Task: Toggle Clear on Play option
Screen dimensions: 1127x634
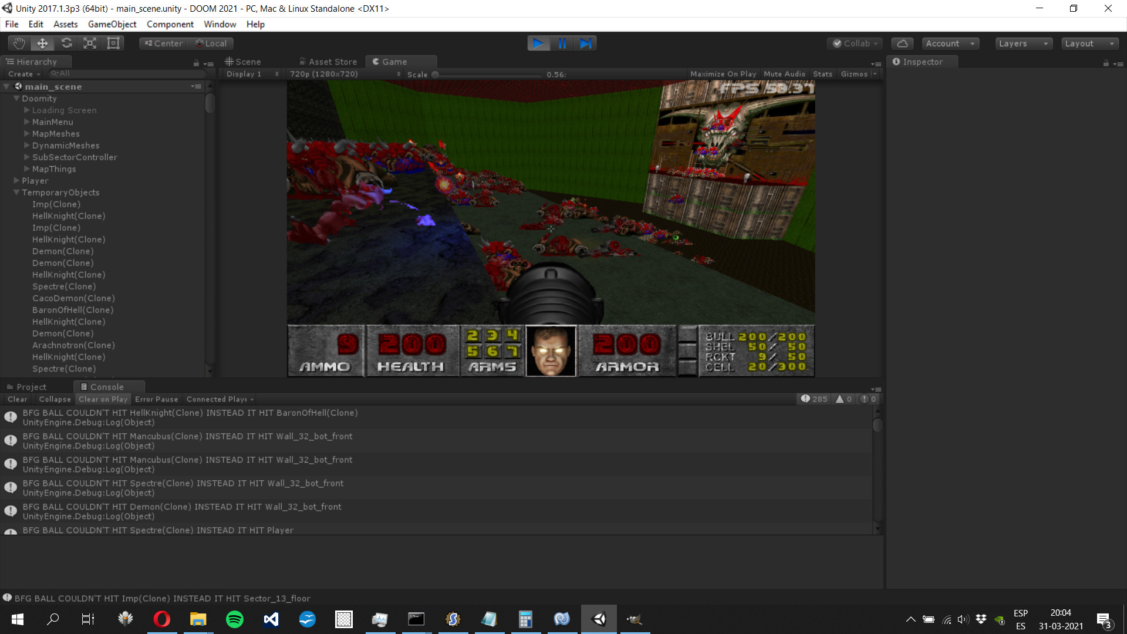Action: [103, 399]
